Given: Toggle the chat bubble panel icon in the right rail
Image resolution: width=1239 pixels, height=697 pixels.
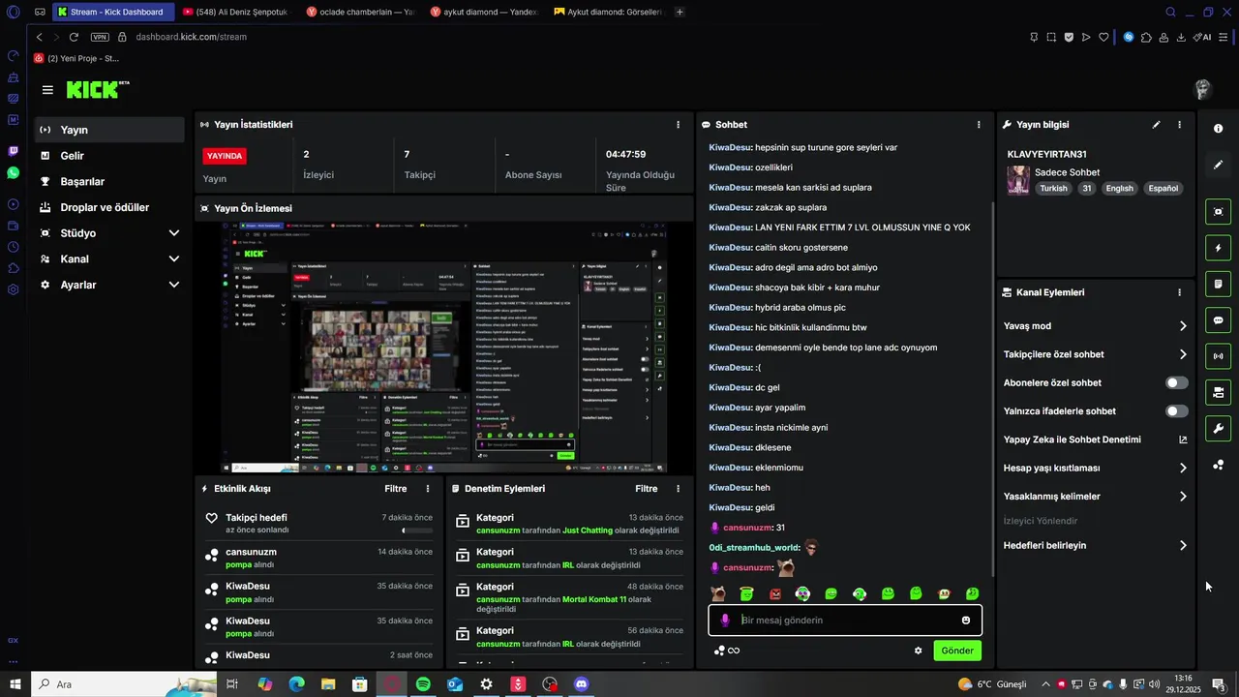Looking at the screenshot, I should click(x=1218, y=320).
